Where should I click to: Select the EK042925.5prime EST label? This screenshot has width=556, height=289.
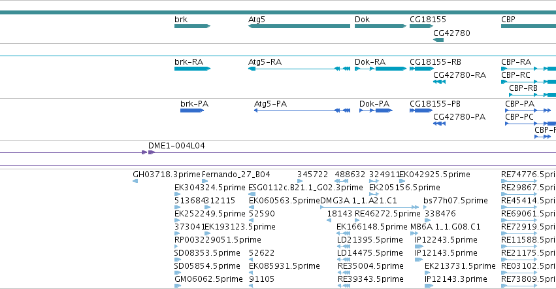(434, 175)
